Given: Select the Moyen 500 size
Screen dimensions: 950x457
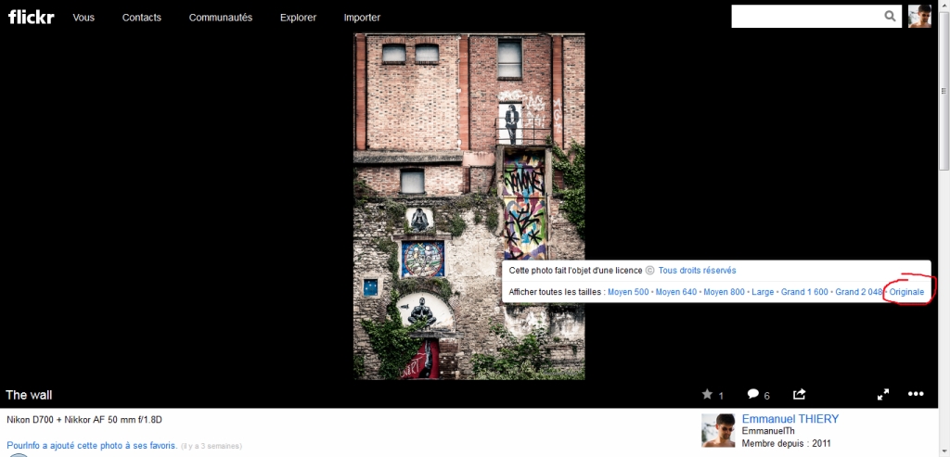Looking at the screenshot, I should pos(628,292).
